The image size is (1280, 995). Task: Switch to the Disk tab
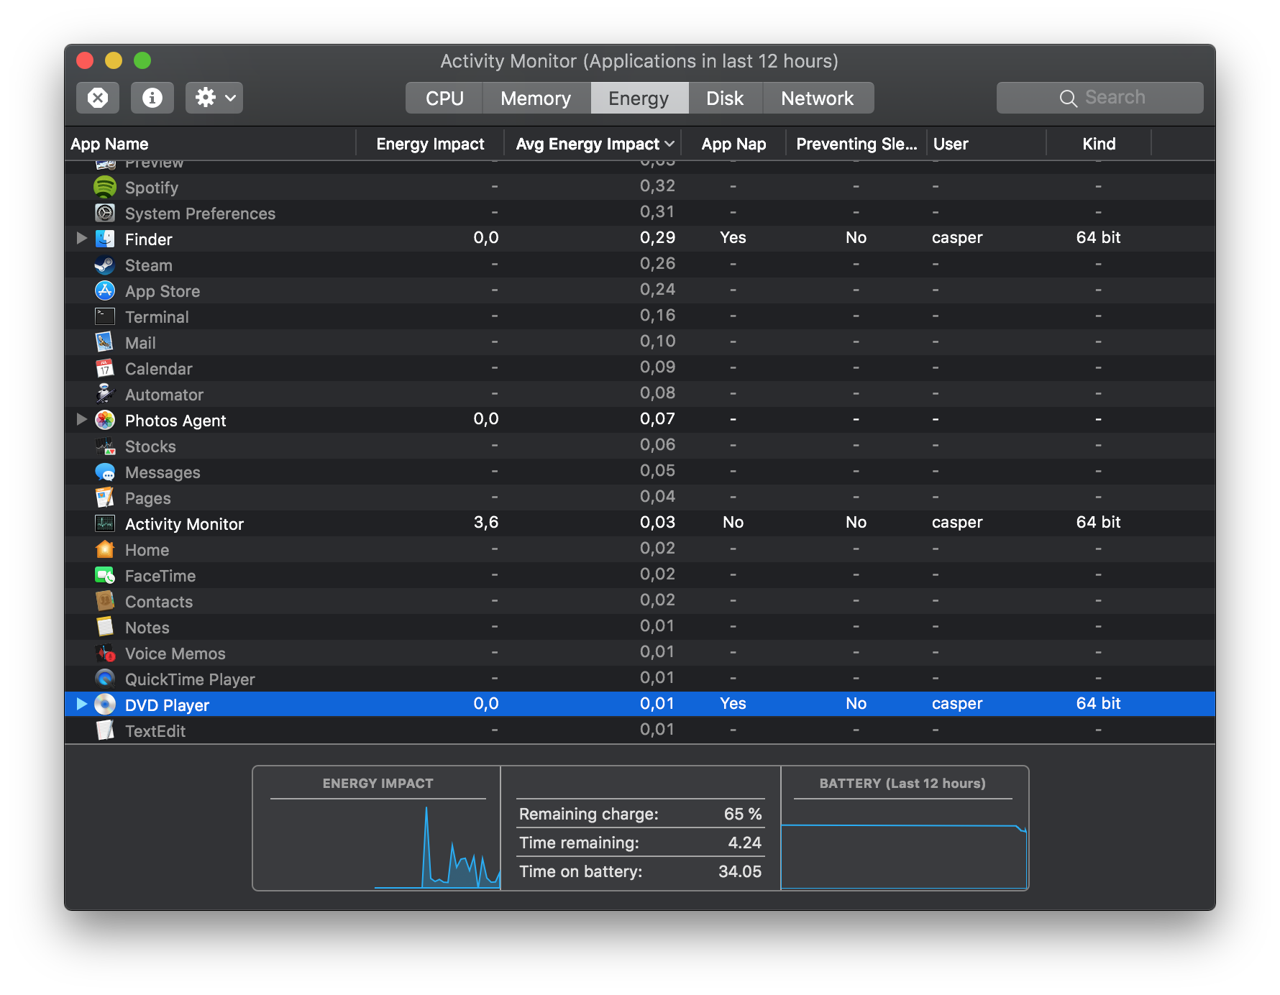click(x=725, y=98)
